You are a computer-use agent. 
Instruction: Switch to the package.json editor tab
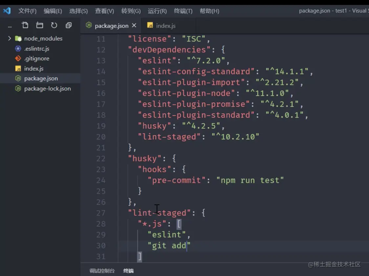(x=112, y=26)
